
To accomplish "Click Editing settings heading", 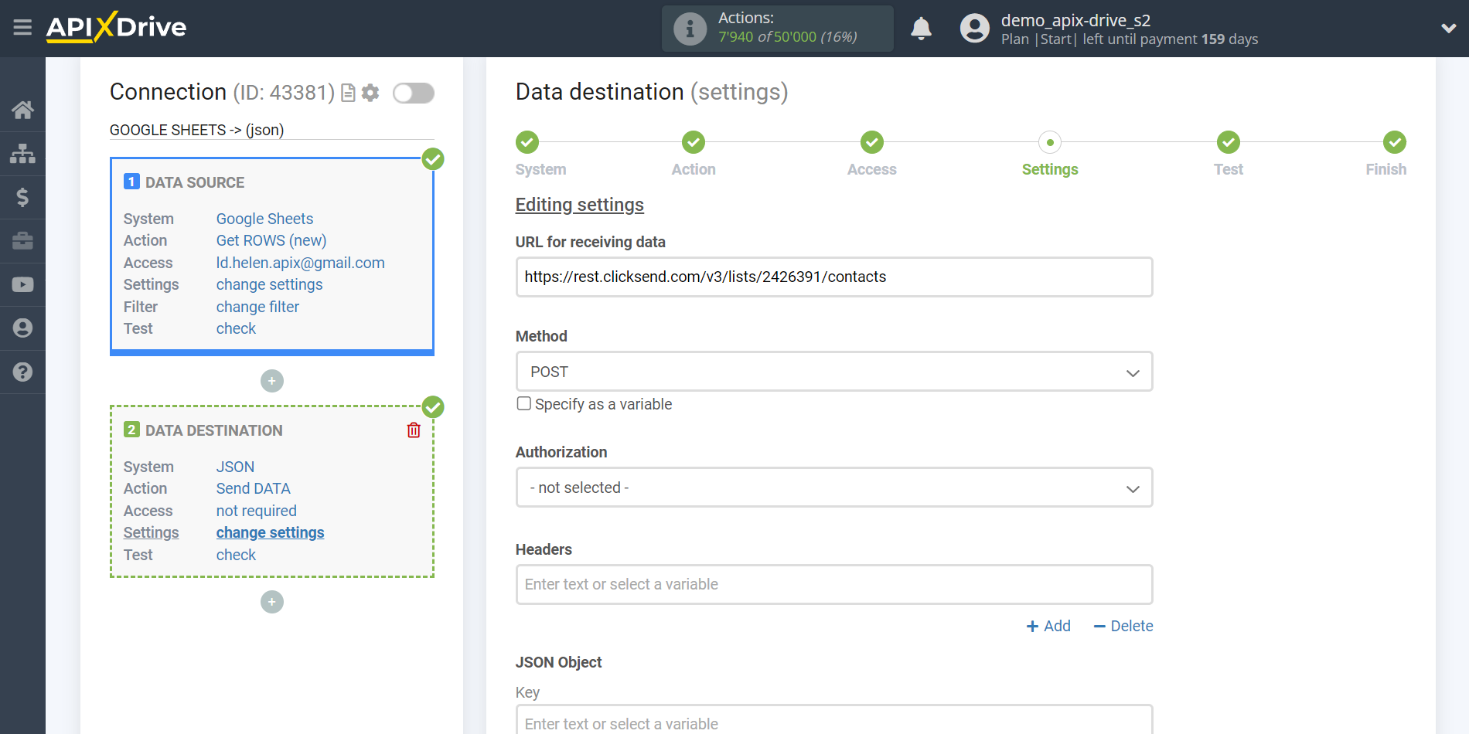I will point(580,205).
